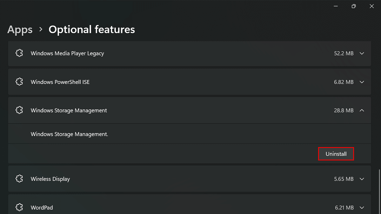
Task: Click the Windows PowerShell ISE puzzle icon
Action: coord(19,82)
